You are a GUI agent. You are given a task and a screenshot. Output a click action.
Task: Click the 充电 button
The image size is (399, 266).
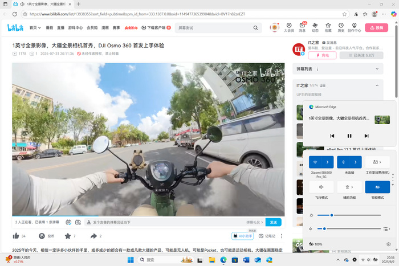click(322, 55)
